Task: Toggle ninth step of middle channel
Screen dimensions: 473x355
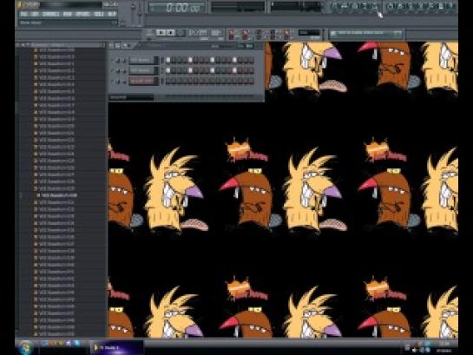Action: [x=213, y=70]
